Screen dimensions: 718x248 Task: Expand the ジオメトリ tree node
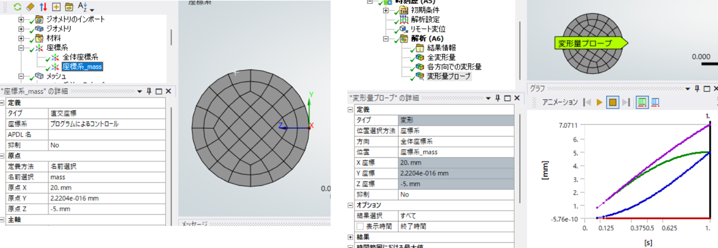coord(21,29)
